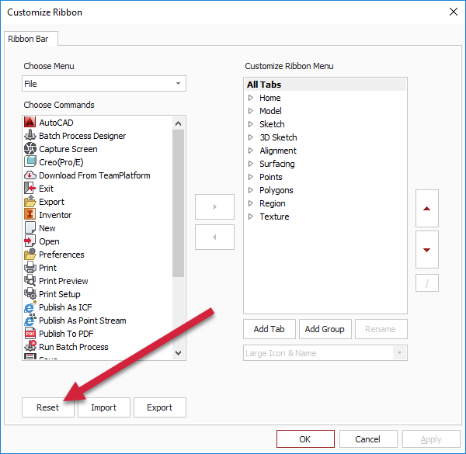Viewport: 466px width, 454px height.
Task: Click the Export button at the bottom
Action: tap(159, 407)
